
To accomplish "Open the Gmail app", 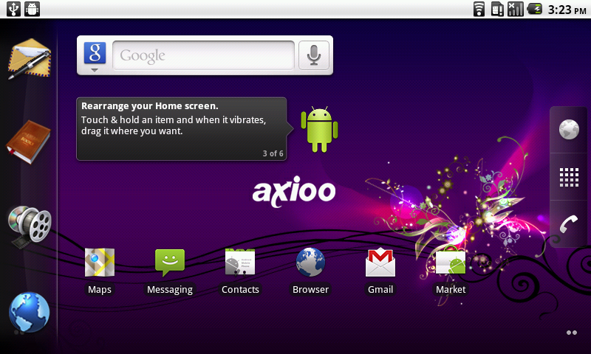I will 380,271.
